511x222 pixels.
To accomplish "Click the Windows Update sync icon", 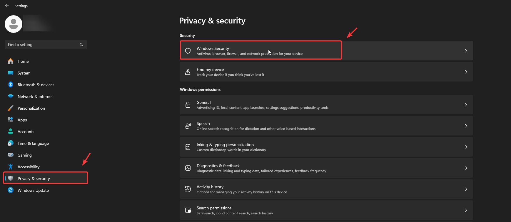I will point(11,190).
